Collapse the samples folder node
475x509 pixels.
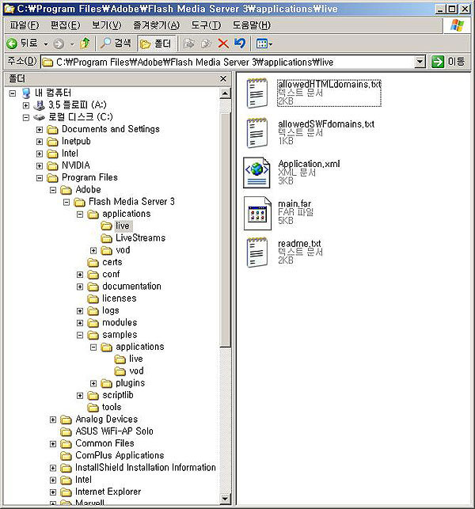[x=80, y=336]
